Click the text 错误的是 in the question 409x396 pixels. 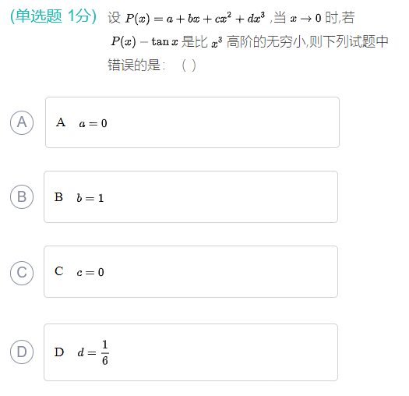[x=134, y=65]
